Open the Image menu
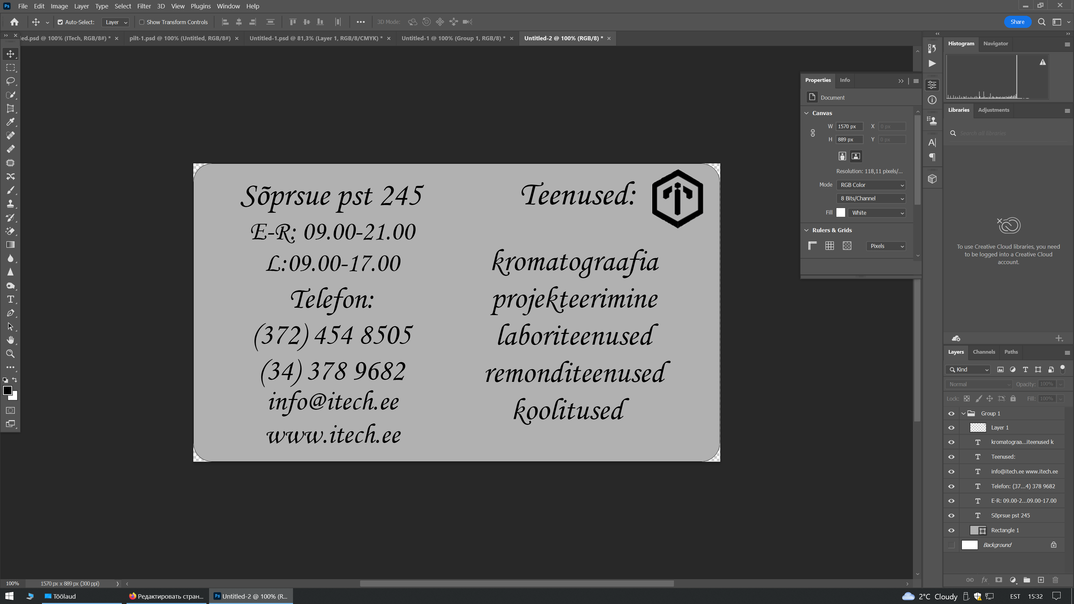The height and width of the screenshot is (604, 1074). 59,6
